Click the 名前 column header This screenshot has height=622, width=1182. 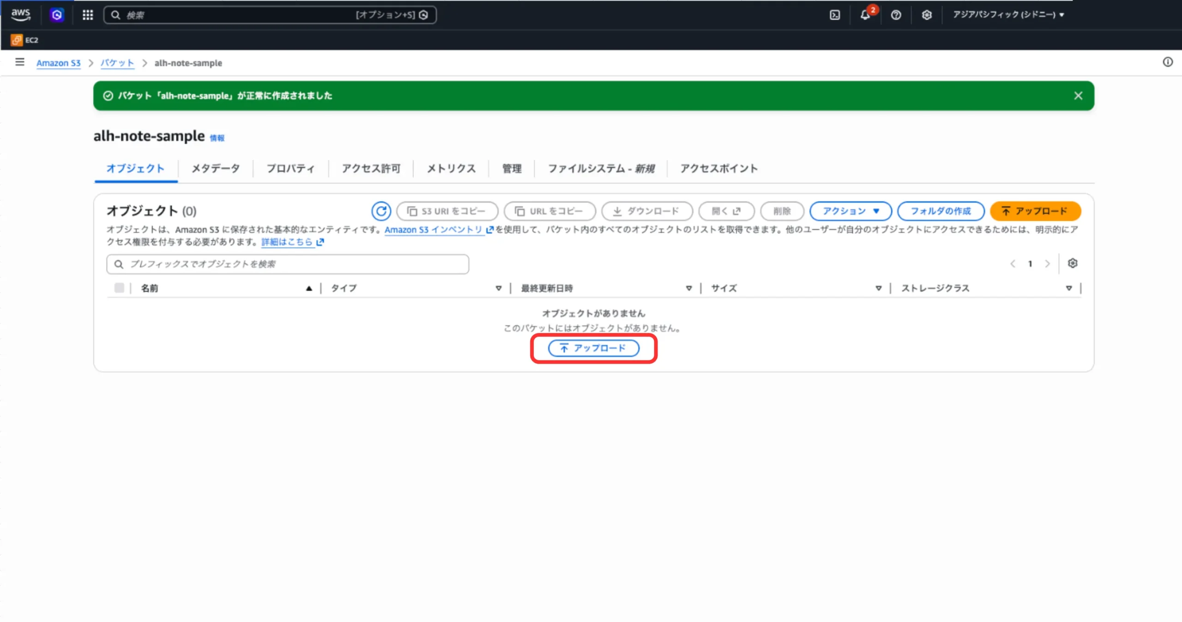coord(149,288)
